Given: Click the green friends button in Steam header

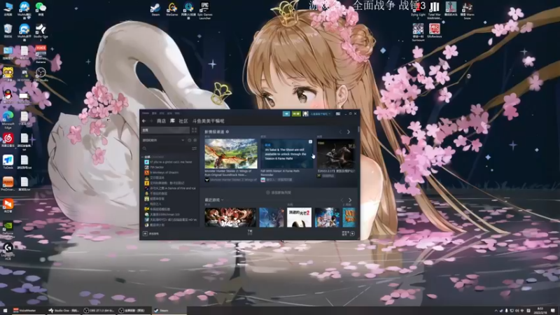Looking at the screenshot, I should click(x=296, y=113).
